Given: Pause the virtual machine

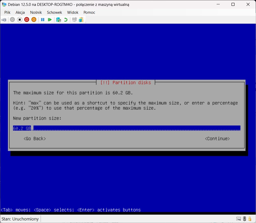Looking at the screenshot, I should pos(43,20).
